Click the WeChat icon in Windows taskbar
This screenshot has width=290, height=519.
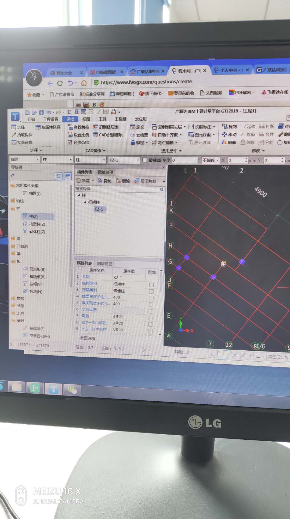[x=72, y=390]
